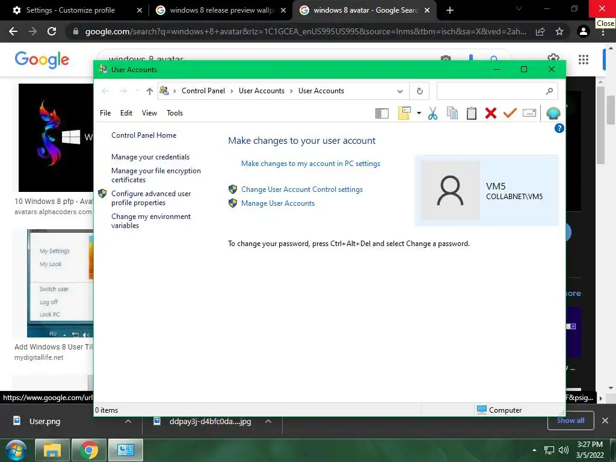Expand the ddpay3j jpg download options arrow
616x462 pixels.
click(x=268, y=421)
